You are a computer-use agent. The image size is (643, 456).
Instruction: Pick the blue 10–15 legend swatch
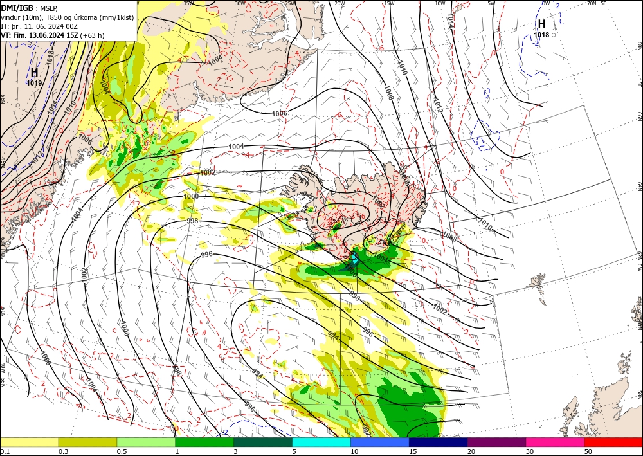[380, 442]
